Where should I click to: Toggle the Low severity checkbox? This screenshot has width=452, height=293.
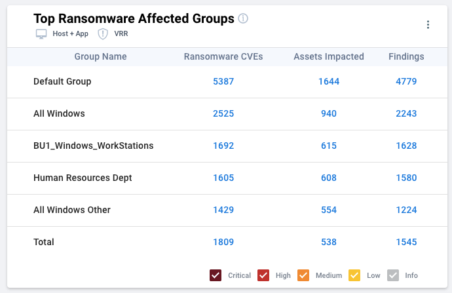click(x=354, y=275)
